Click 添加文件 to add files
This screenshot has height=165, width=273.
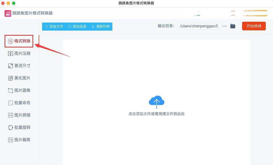coord(54,26)
